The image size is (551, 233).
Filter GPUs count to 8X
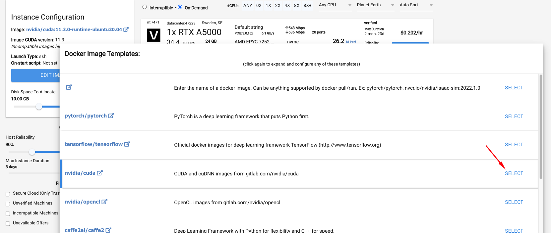(297, 6)
